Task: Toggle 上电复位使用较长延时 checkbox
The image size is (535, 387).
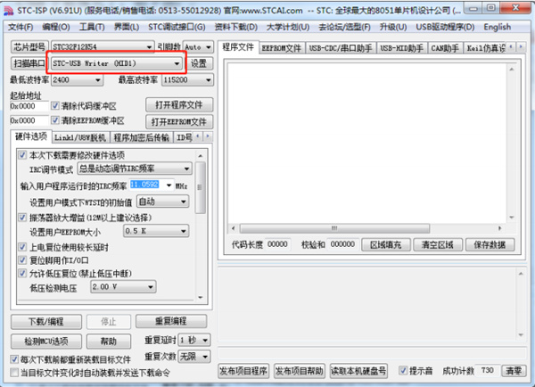Action: click(22, 247)
